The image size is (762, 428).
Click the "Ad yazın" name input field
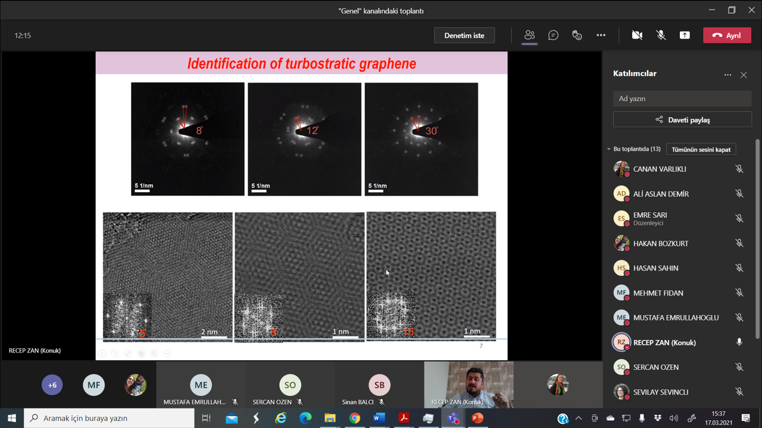coord(682,99)
